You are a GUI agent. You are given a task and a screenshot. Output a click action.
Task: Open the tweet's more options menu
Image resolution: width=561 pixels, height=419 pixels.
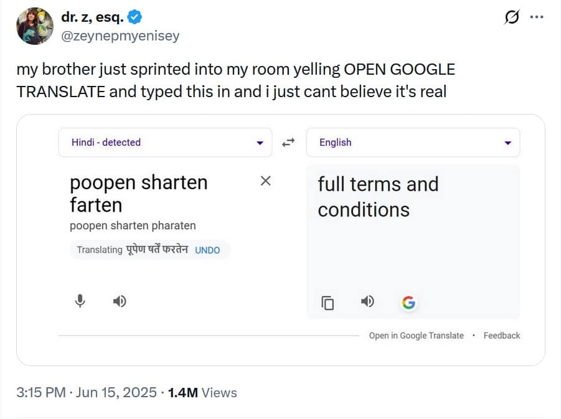[x=537, y=17]
